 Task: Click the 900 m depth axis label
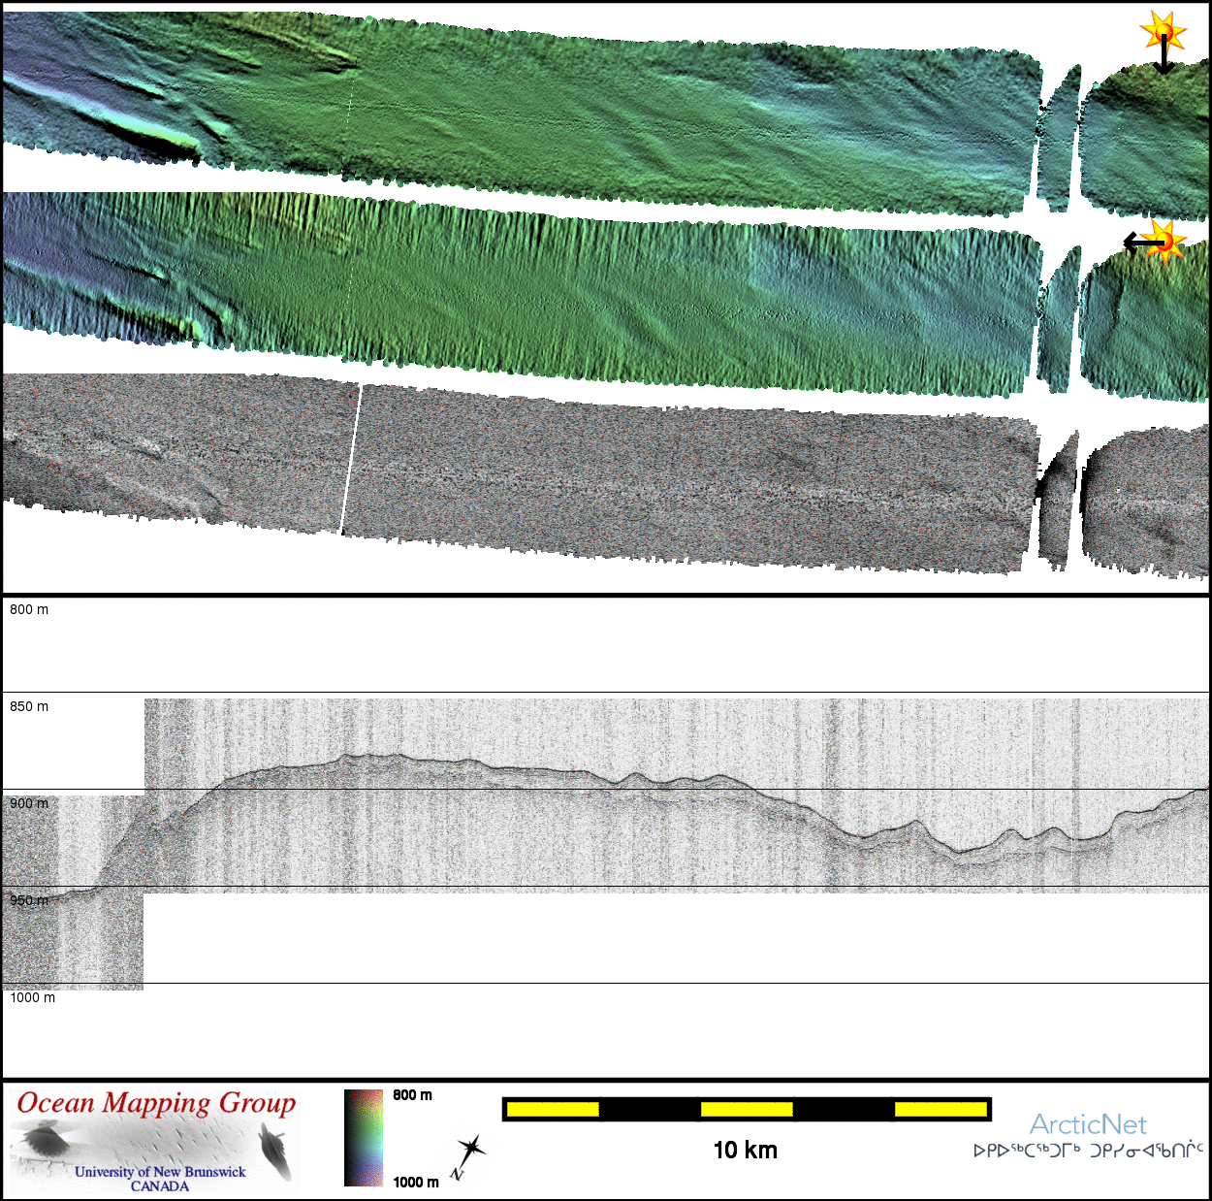pos(29,803)
